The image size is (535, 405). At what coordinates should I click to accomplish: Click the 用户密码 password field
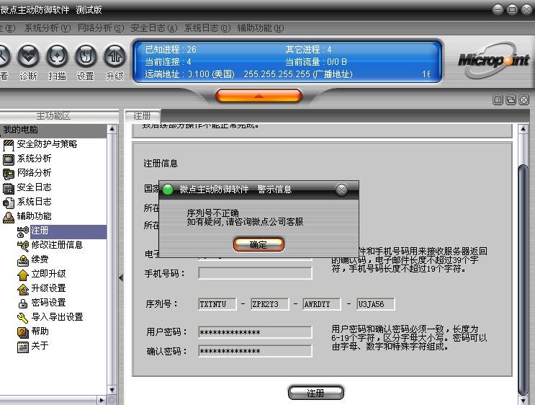click(255, 332)
